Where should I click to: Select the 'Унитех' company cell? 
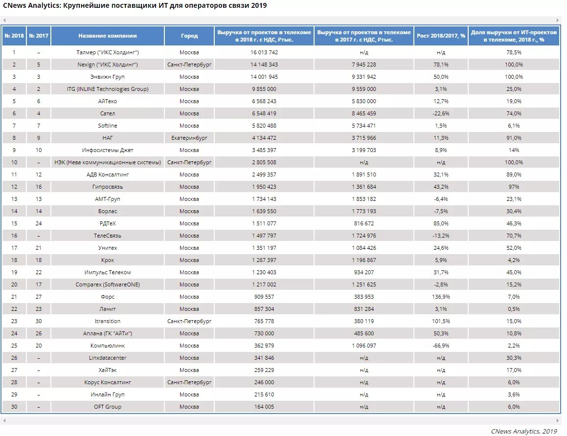tap(108, 248)
